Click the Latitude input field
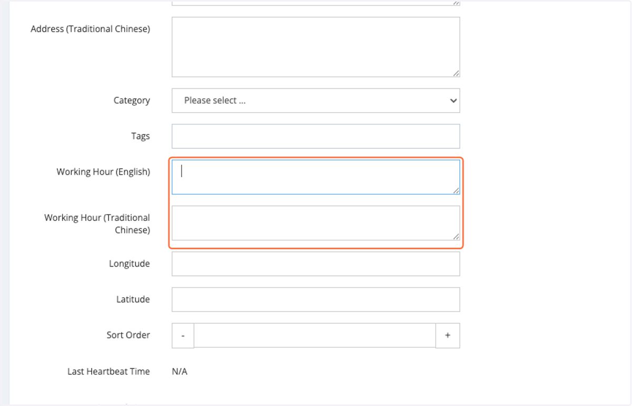 pyautogui.click(x=315, y=299)
